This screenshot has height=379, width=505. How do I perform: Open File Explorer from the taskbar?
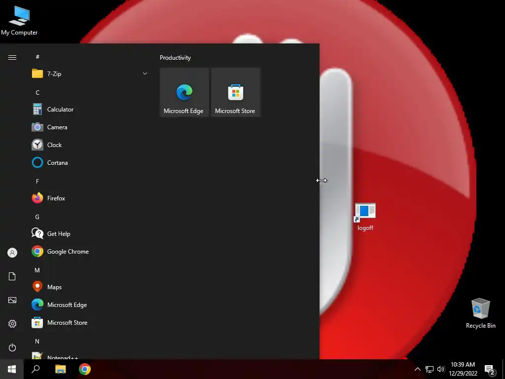point(60,369)
